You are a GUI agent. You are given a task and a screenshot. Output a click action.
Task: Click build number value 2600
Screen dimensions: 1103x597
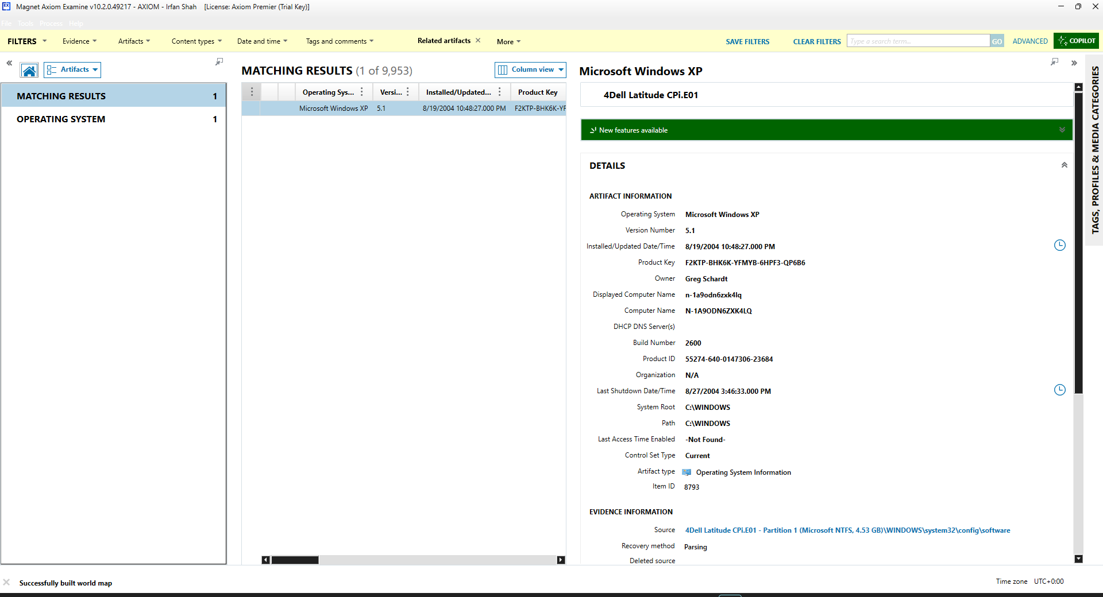click(693, 343)
